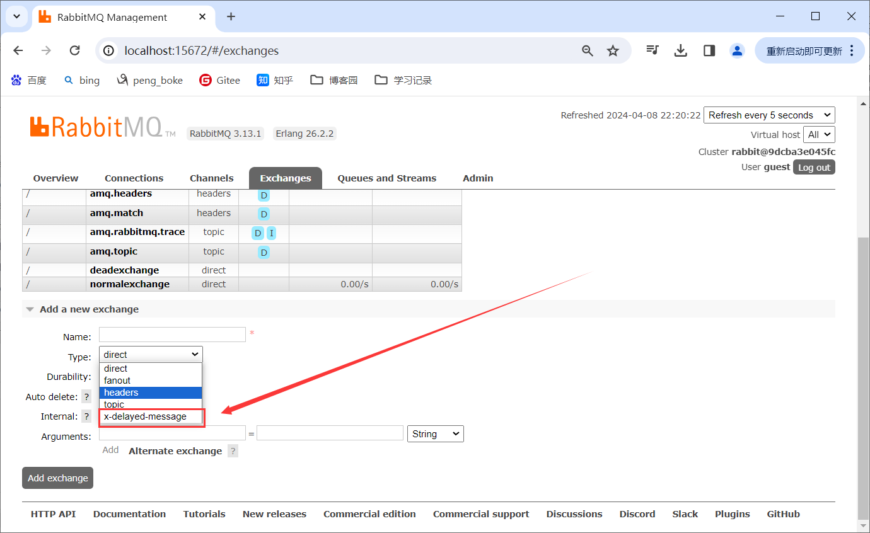The width and height of the screenshot is (870, 533).
Task: Open the Channels tab
Action: (x=212, y=178)
